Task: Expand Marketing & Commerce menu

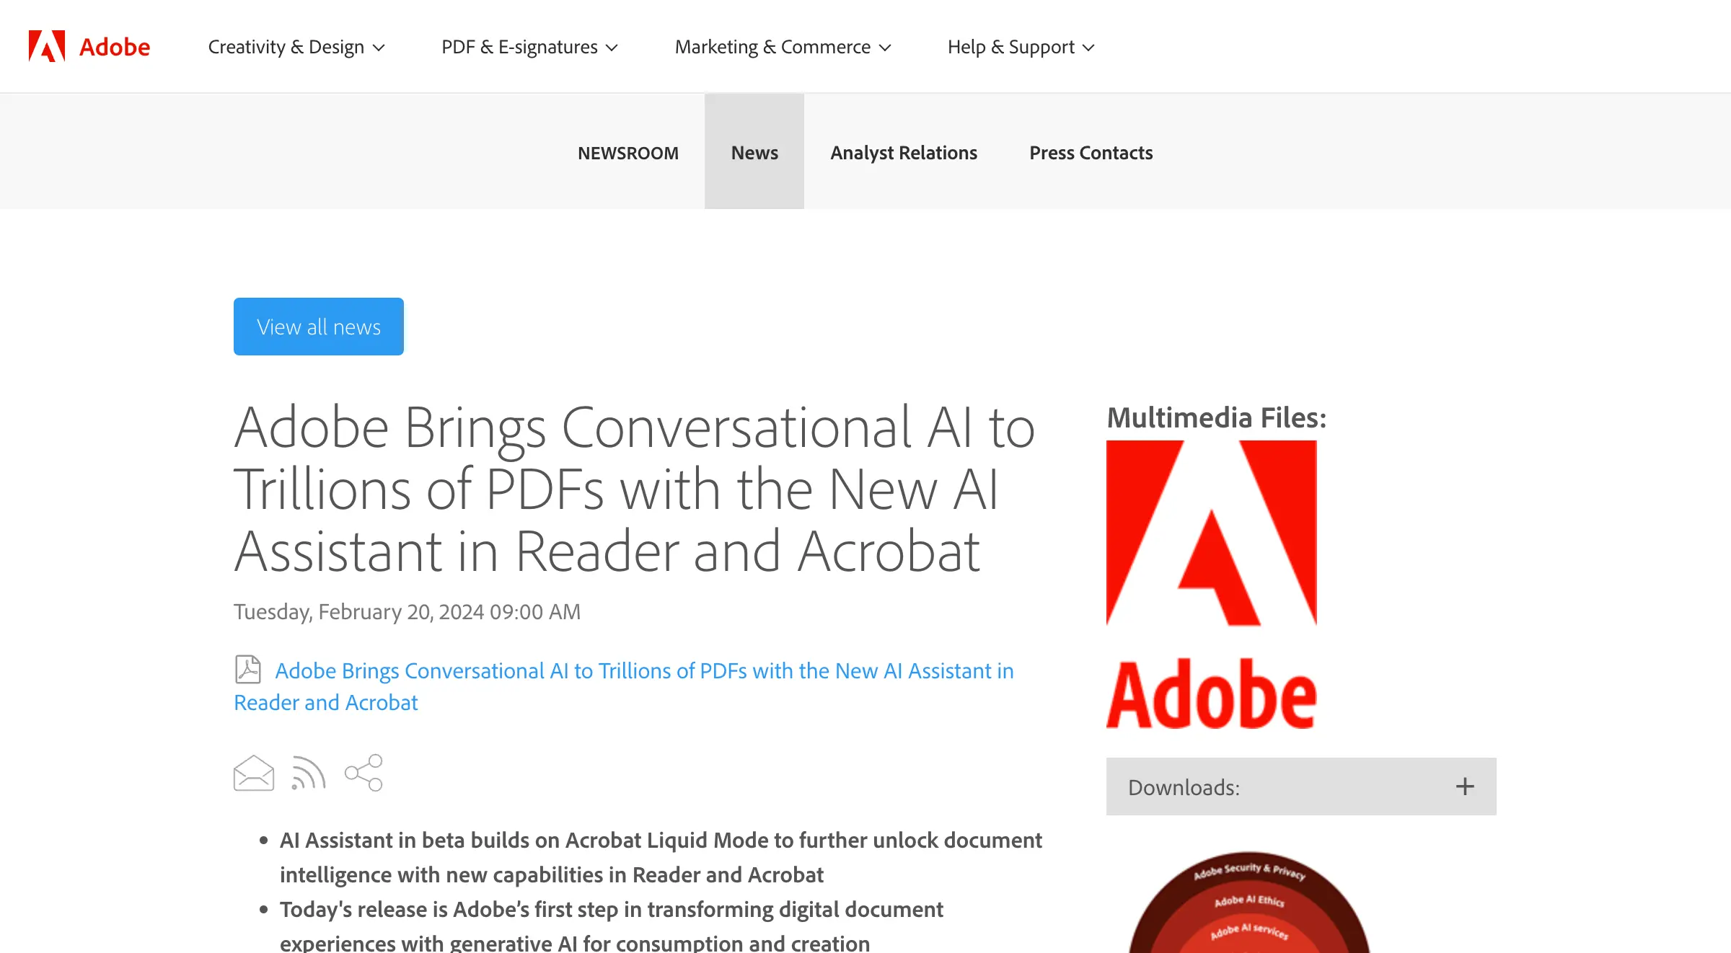Action: [783, 47]
